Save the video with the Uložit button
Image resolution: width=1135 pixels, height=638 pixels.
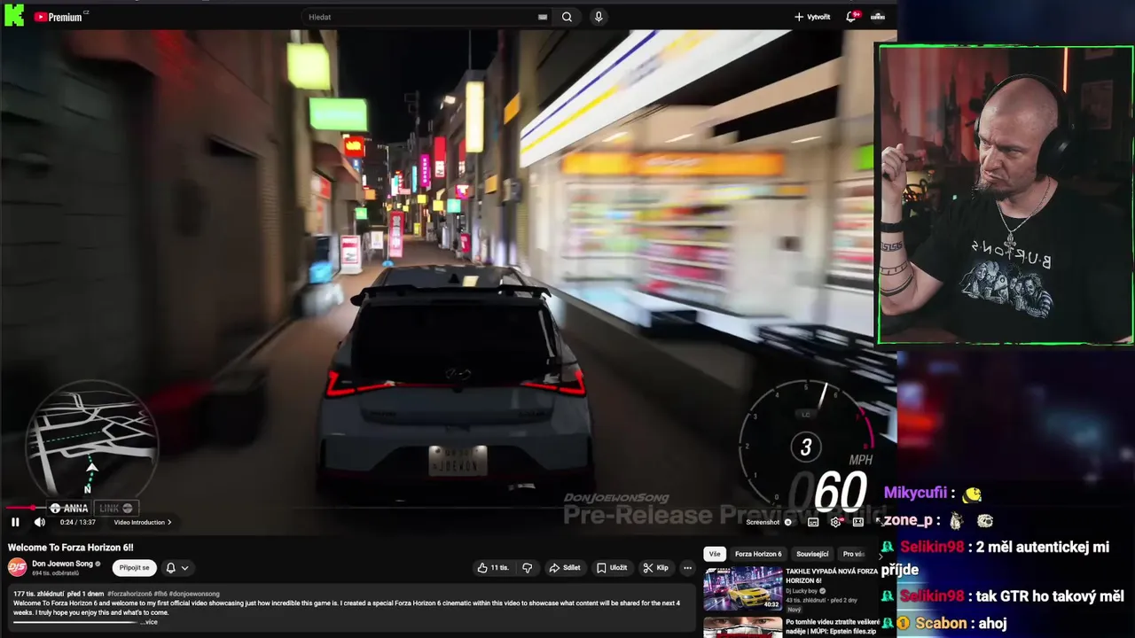612,568
